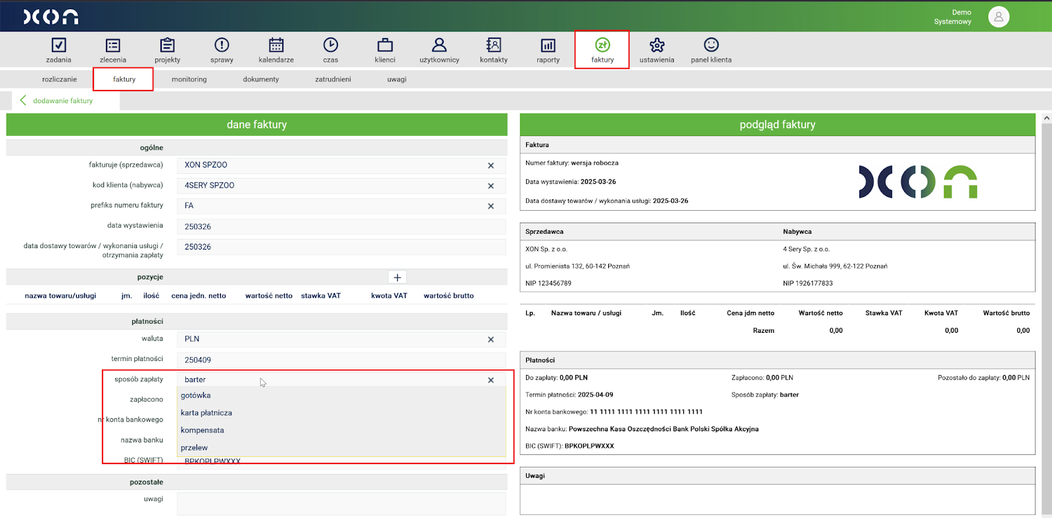Click the Demo Systemowy user avatar
The image size is (1052, 518).
click(999, 17)
